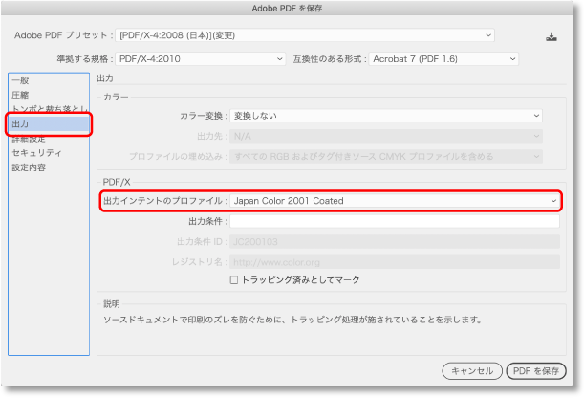Click the Adobe PDF を保存 title text

pos(287,9)
